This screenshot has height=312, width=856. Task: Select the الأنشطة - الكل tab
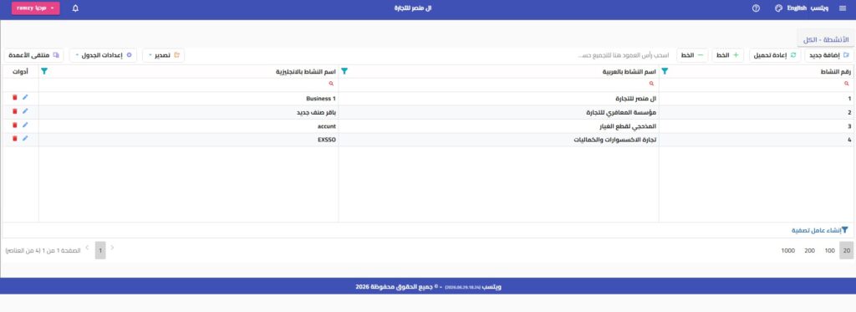pos(826,40)
